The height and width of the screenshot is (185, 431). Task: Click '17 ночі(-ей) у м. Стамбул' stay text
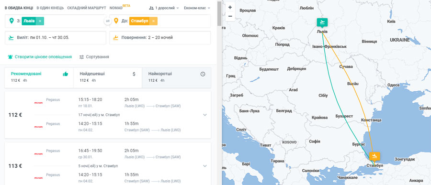(x=99, y=115)
